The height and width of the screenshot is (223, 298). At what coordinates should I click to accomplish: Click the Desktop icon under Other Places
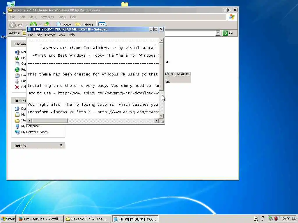[17, 109]
